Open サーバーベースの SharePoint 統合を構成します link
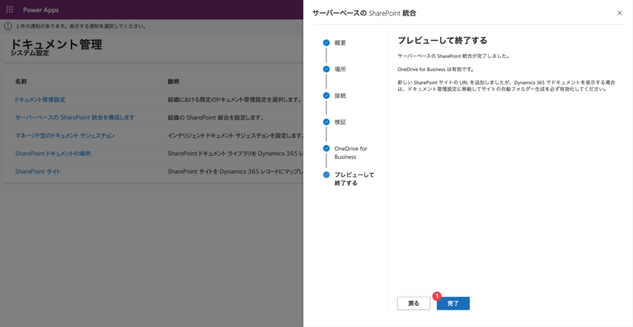Image resolution: width=633 pixels, height=327 pixels. 75,117
